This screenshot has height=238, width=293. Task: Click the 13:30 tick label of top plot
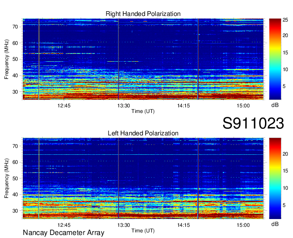[124, 106]
